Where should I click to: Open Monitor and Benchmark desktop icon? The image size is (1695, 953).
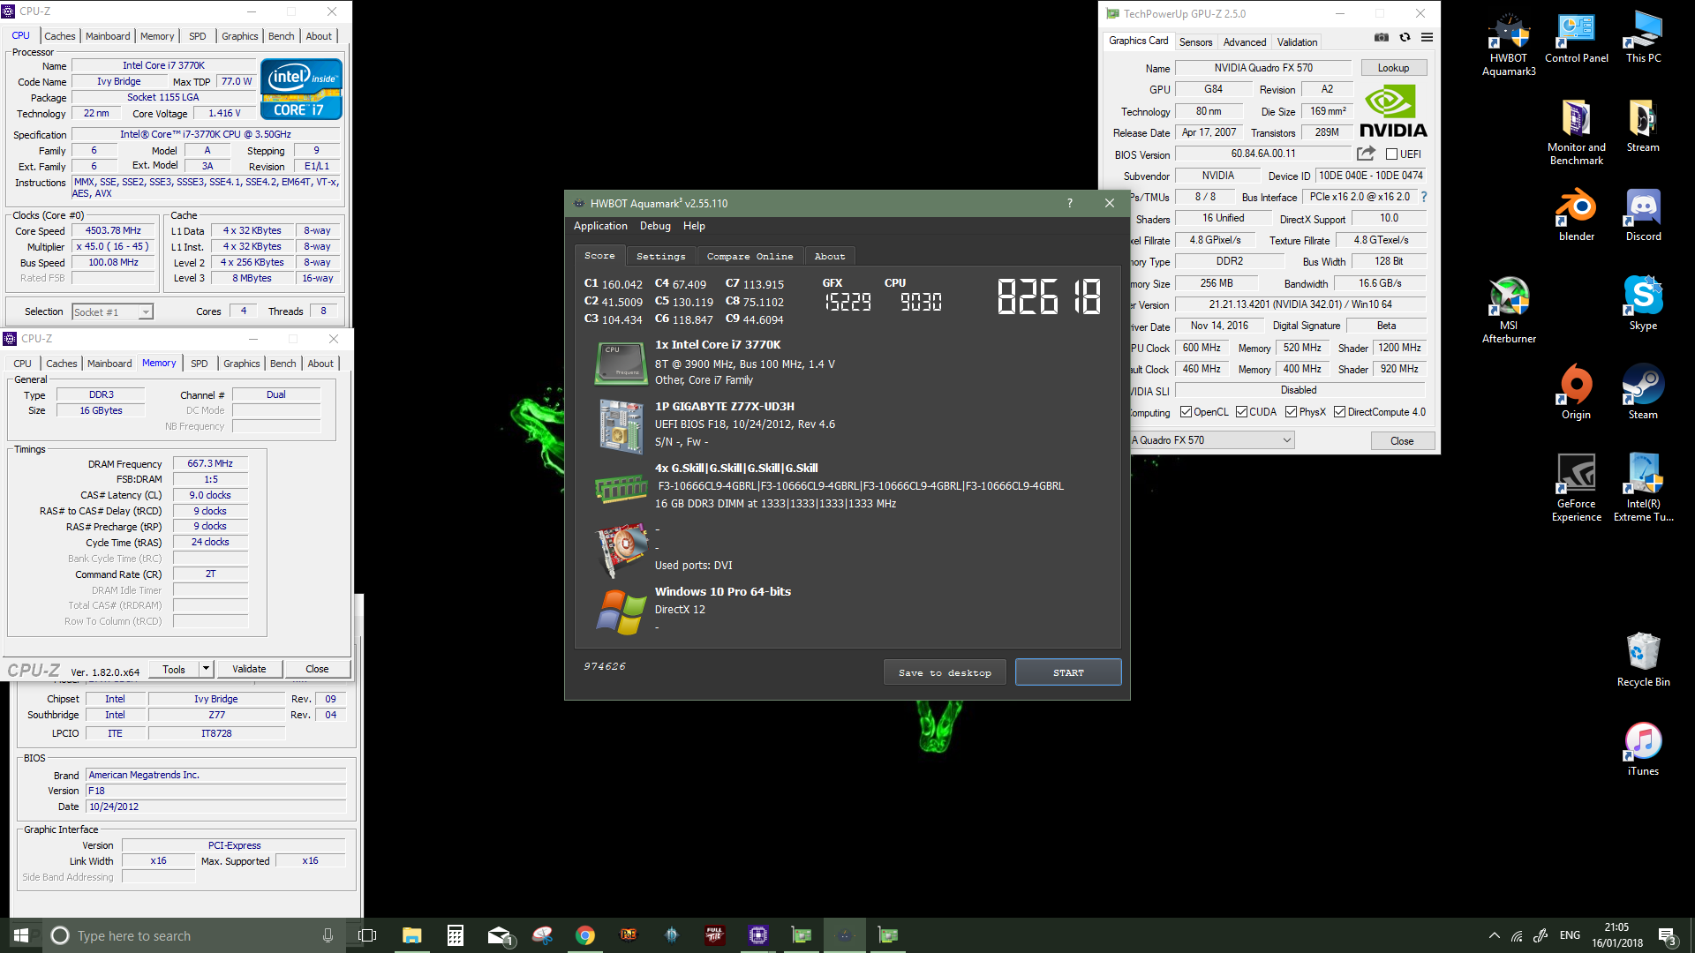pyautogui.click(x=1576, y=132)
